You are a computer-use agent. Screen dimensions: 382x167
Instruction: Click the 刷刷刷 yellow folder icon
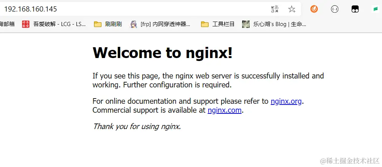coord(98,24)
